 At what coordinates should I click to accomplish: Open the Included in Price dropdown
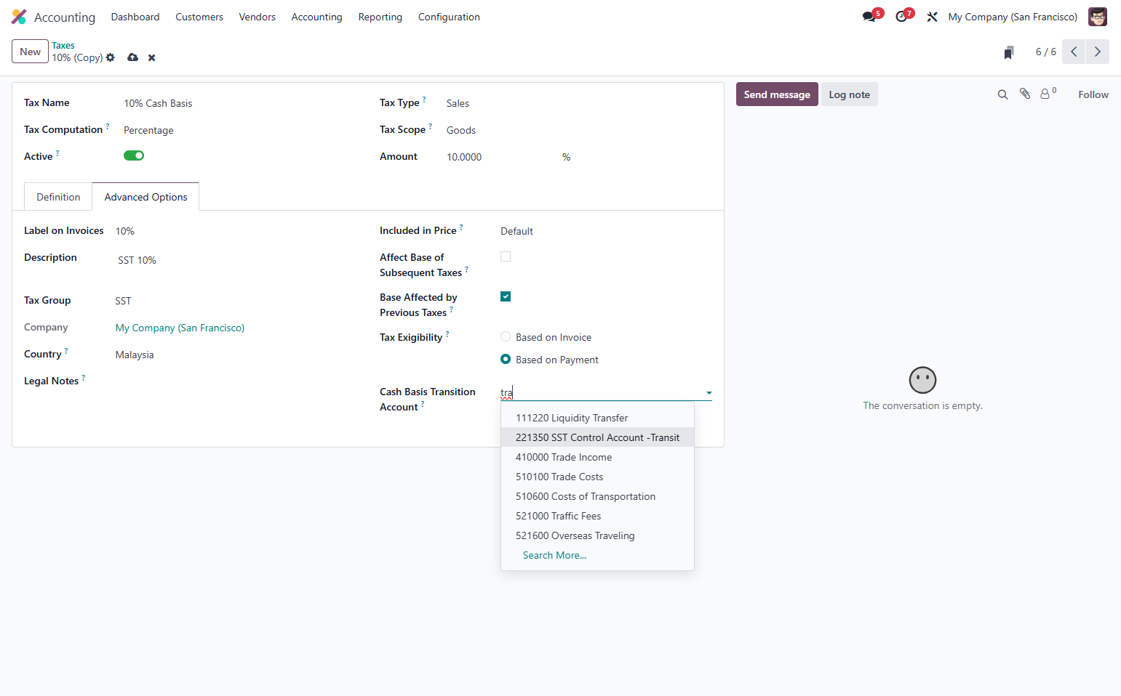coord(606,231)
